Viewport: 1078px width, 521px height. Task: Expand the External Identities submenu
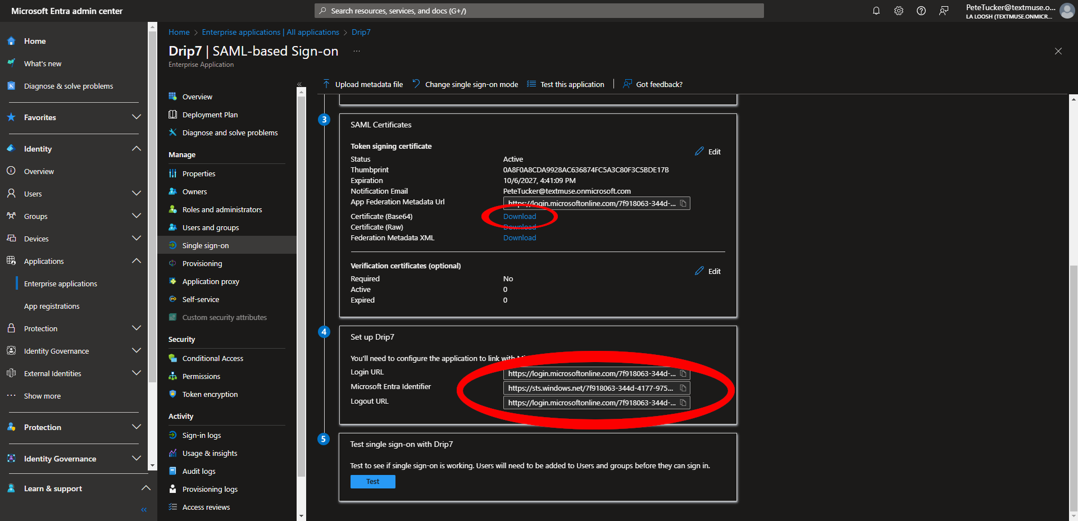pos(136,373)
